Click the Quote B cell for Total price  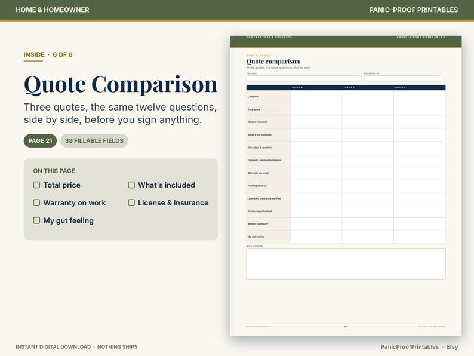point(368,109)
